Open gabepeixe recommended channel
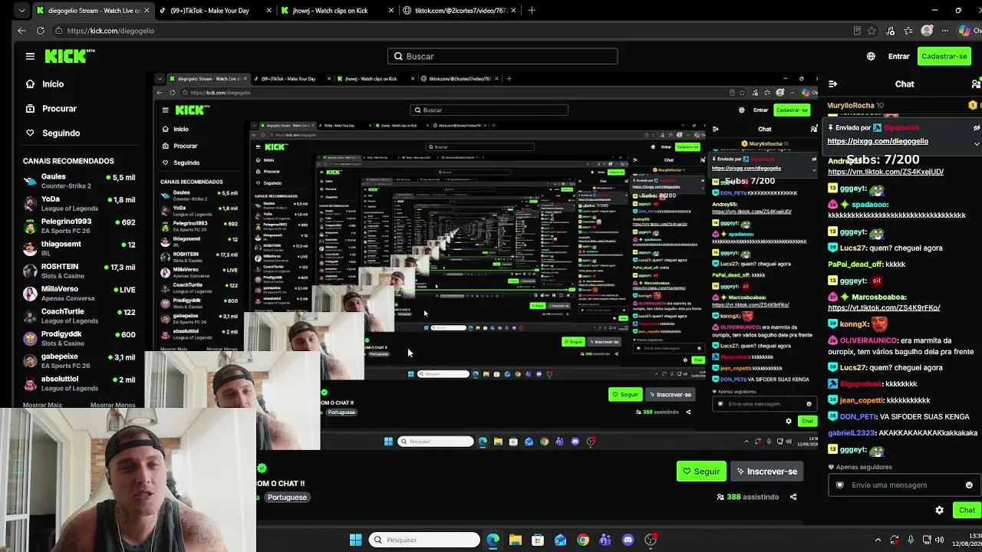 coord(79,360)
